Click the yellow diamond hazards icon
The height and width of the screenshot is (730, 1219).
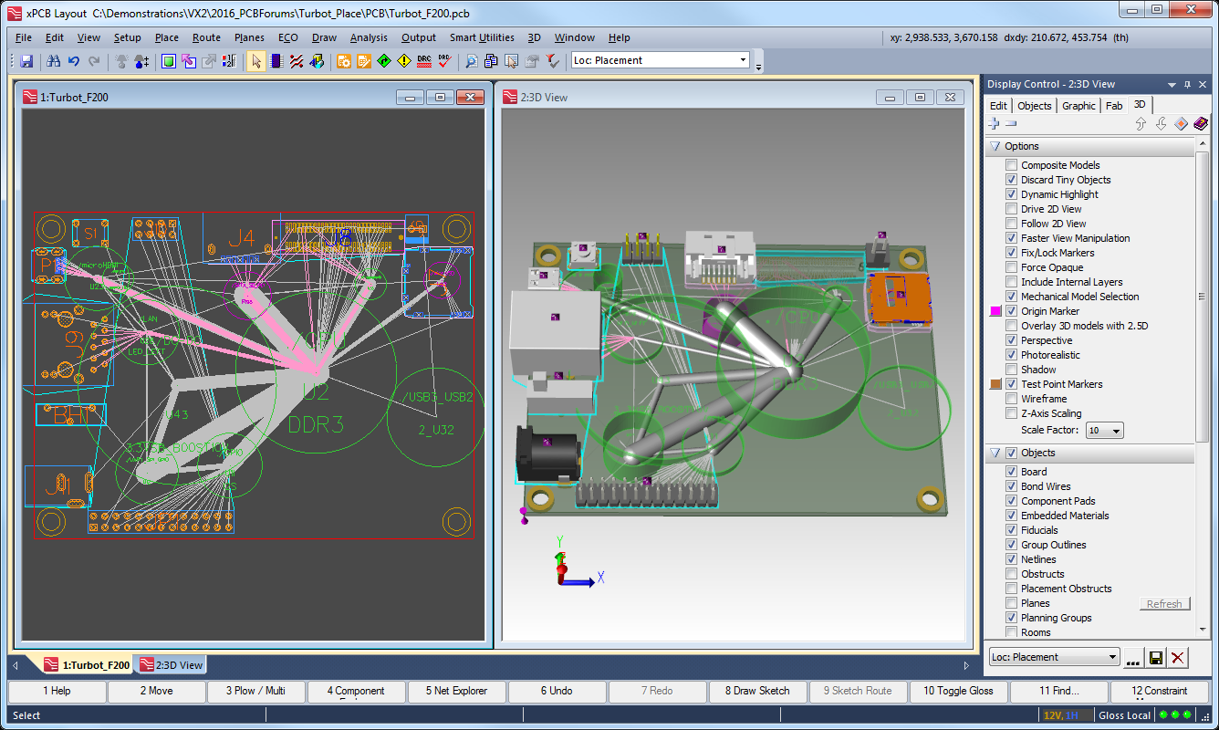click(x=404, y=61)
